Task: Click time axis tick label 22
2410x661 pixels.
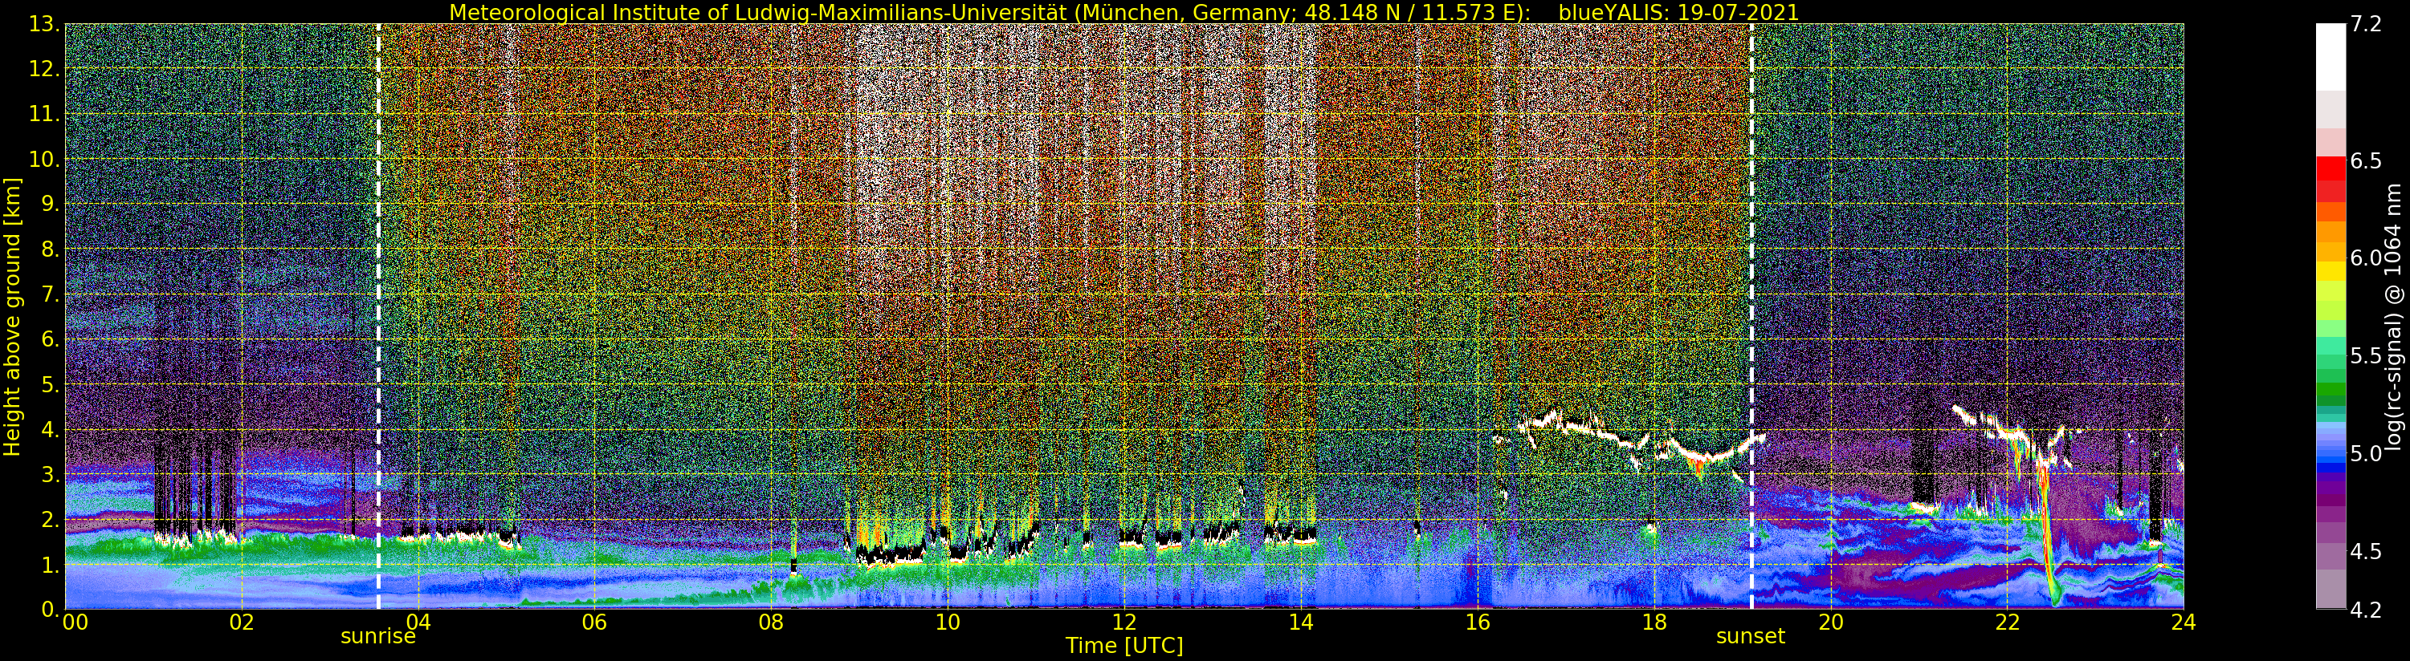Action: point(2007,622)
